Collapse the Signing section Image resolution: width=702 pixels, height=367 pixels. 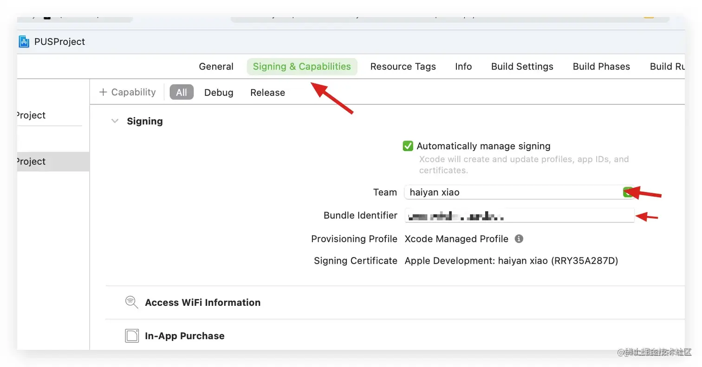[x=115, y=121]
